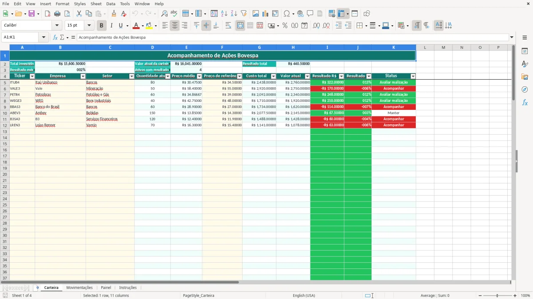
Task: Apply the yellow background color swatch
Action: (149, 26)
